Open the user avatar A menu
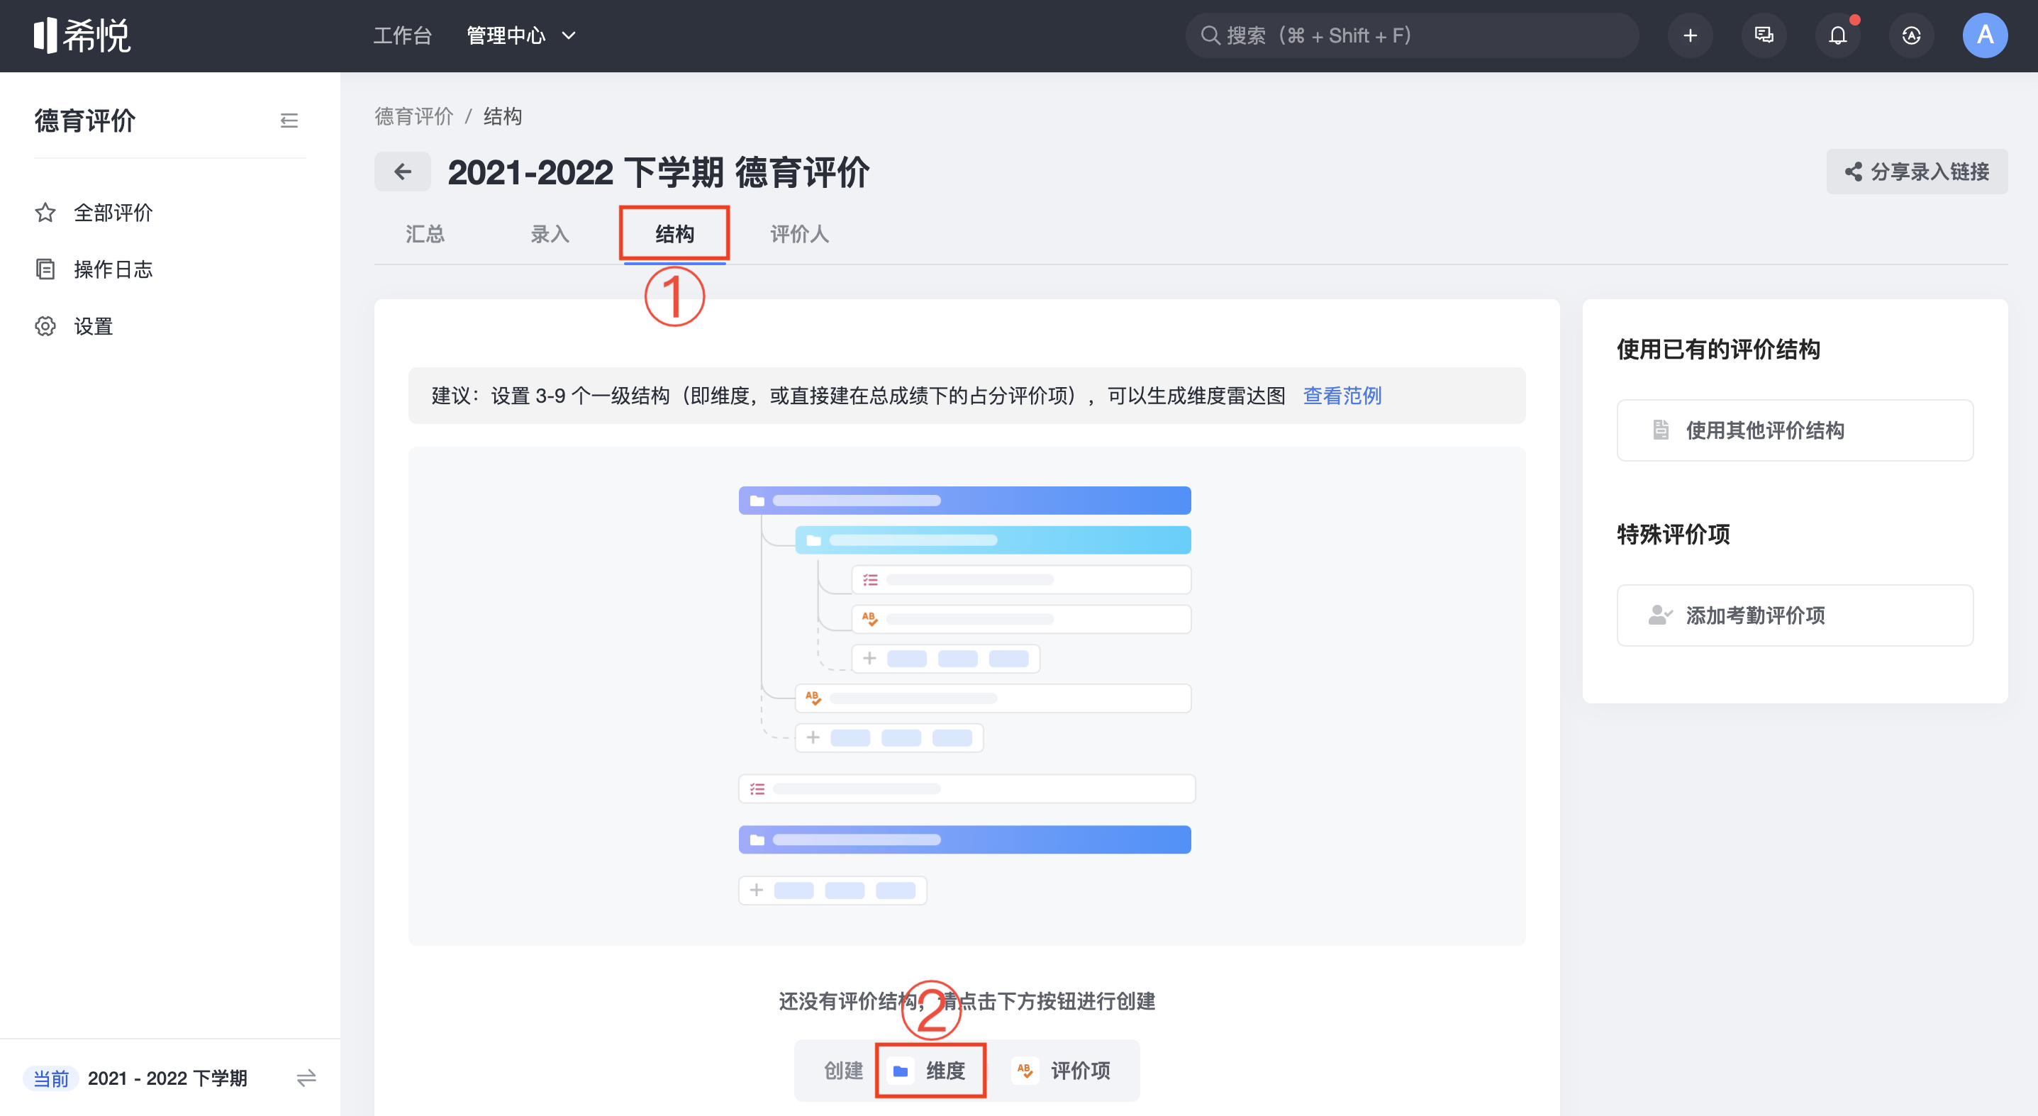Viewport: 2038px width, 1116px height. [1985, 35]
